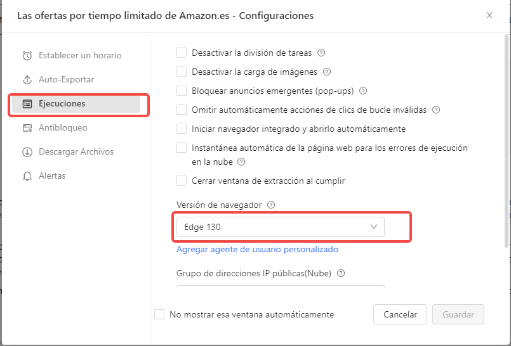Click the Antibloqueo sidebar icon
Screen dimensions: 511x346
point(27,128)
